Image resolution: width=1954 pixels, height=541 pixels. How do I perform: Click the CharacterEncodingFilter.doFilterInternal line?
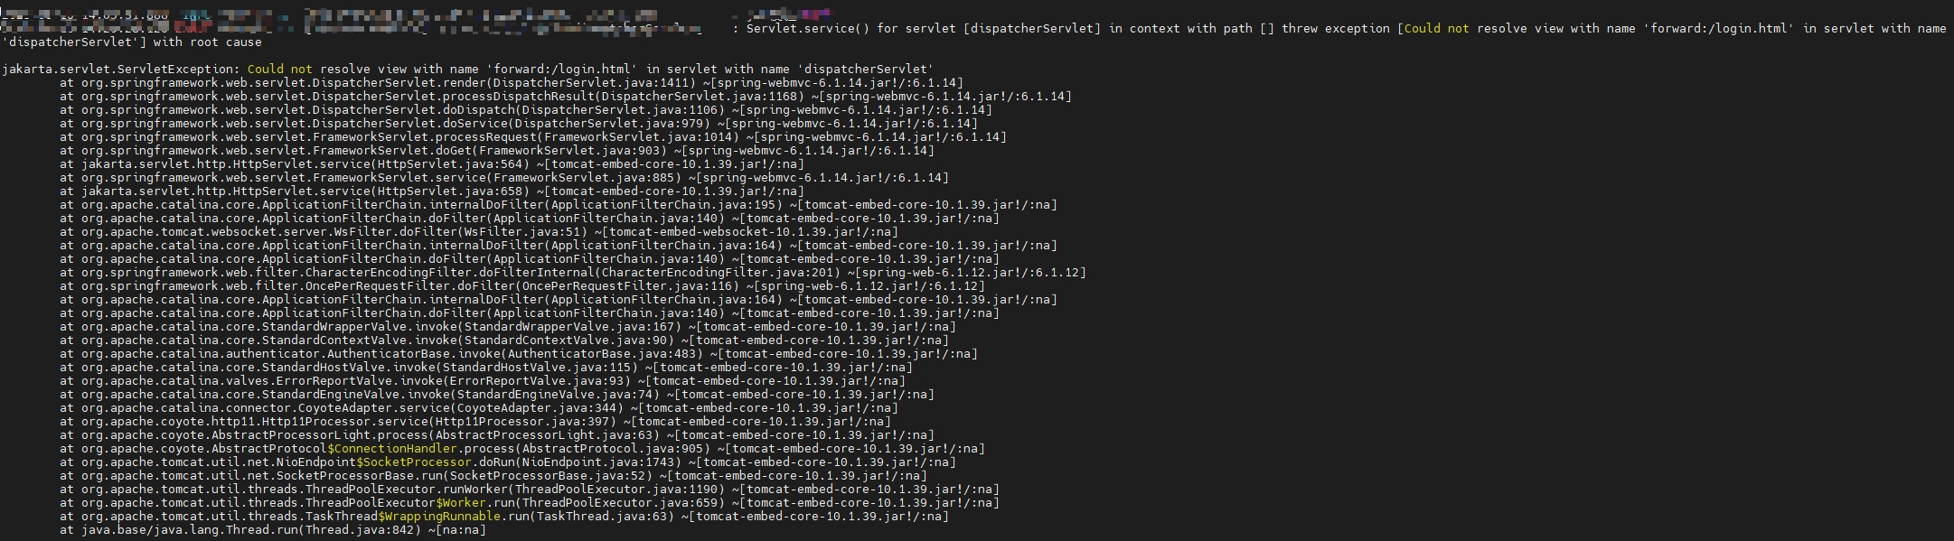573,272
